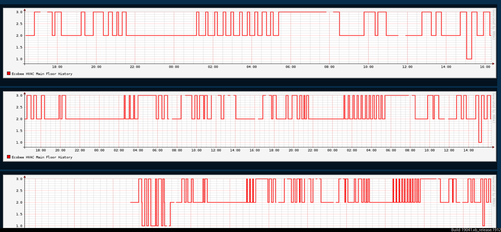
Task: Click the vertical RRD watermark on top graph
Action: pyautogui.click(x=494, y=24)
